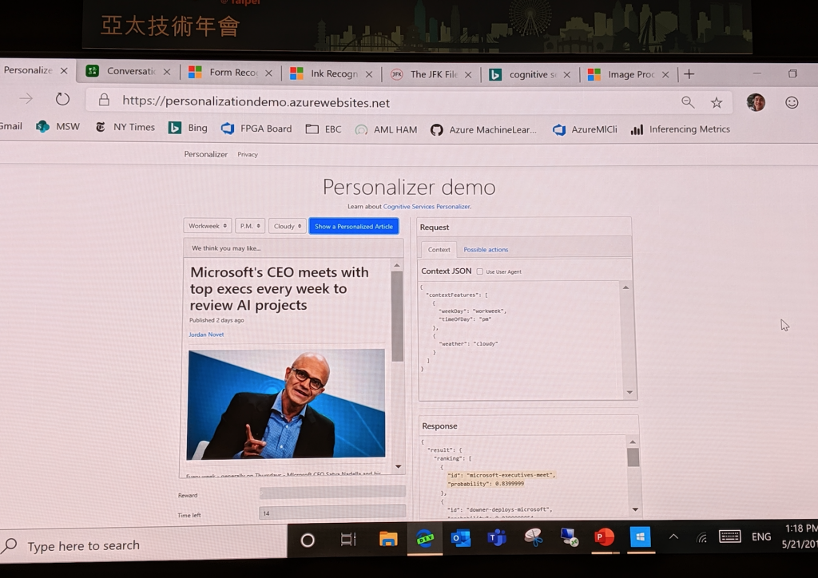Click the Time left progress bar

point(332,513)
